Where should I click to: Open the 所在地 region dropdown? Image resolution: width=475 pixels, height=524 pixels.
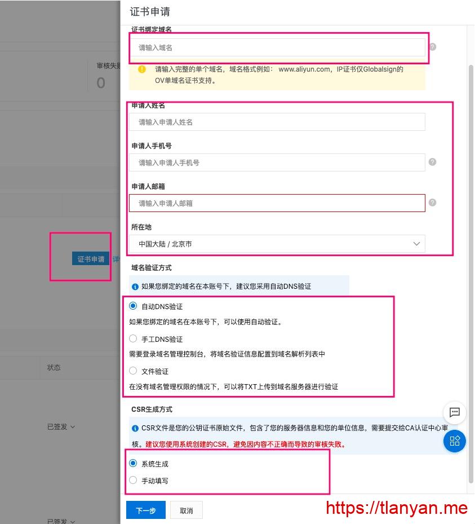[417, 244]
